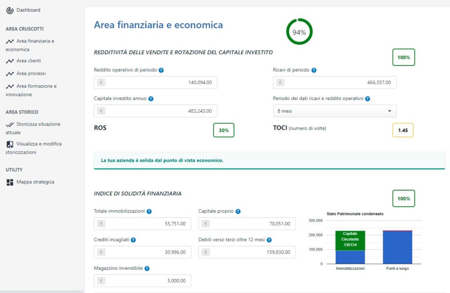
Task: Click the Area finanziaria e economica chart icon
Action: (10, 41)
